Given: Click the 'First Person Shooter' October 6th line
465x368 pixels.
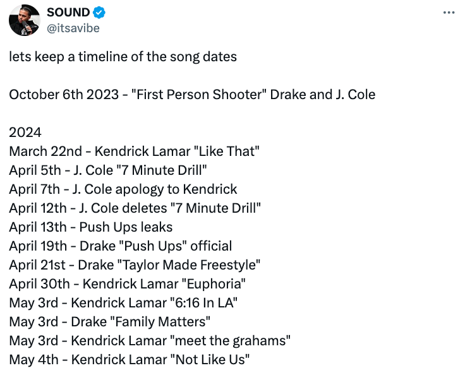Looking at the screenshot, I should coord(192,95).
